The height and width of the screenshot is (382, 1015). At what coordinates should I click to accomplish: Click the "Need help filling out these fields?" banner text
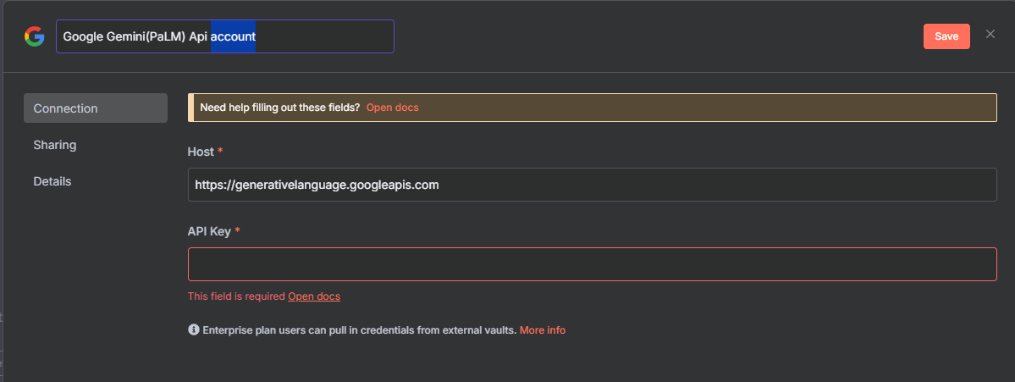[x=280, y=108]
